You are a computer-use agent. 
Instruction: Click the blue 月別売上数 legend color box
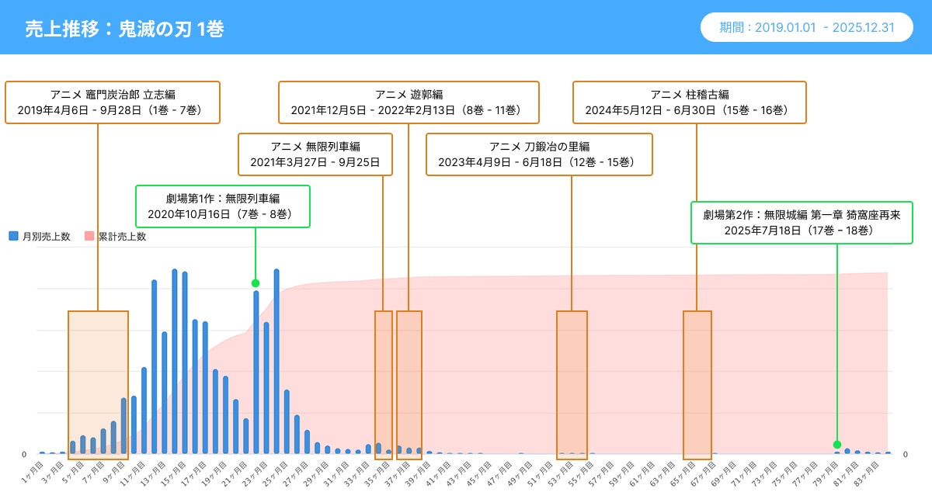pos(13,237)
